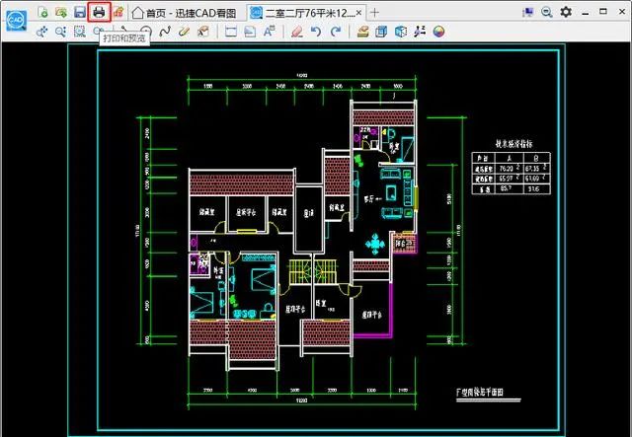Select the rectangle drawing tool
Screen dimensions: 632x437
[x=230, y=32]
